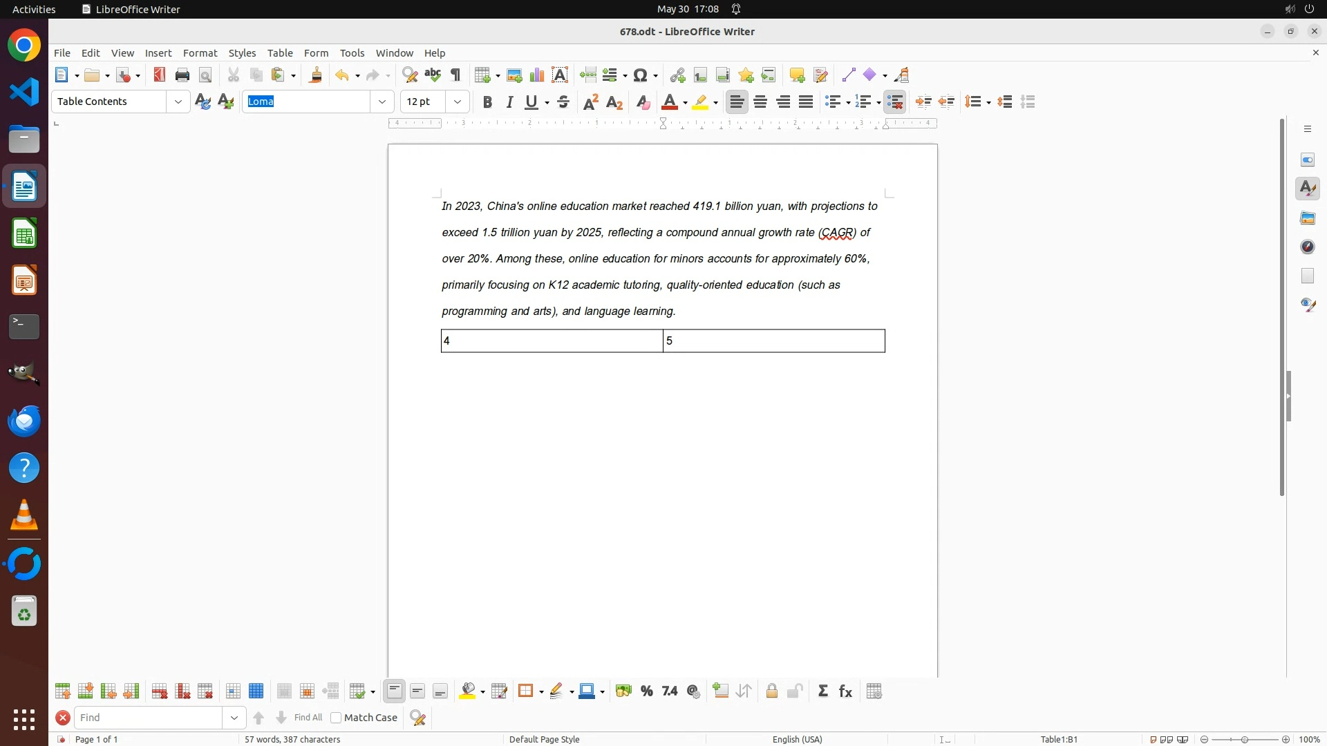Click the Strikethrough formatting icon

pyautogui.click(x=563, y=102)
